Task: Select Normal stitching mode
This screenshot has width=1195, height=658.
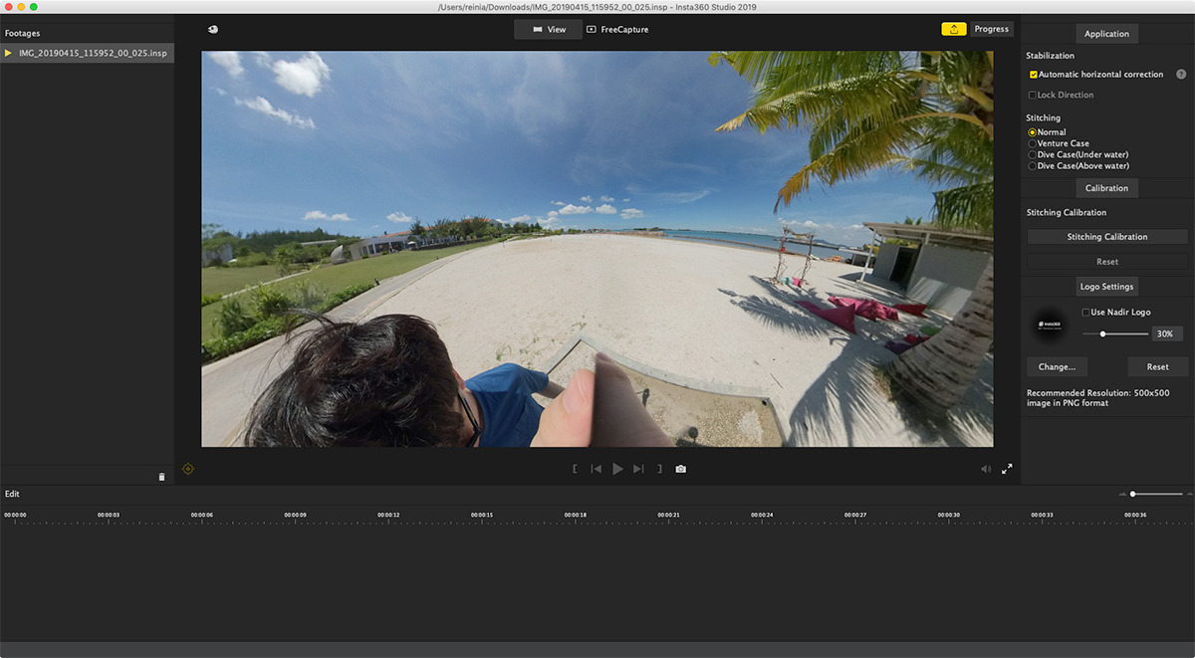Action: pyautogui.click(x=1032, y=132)
